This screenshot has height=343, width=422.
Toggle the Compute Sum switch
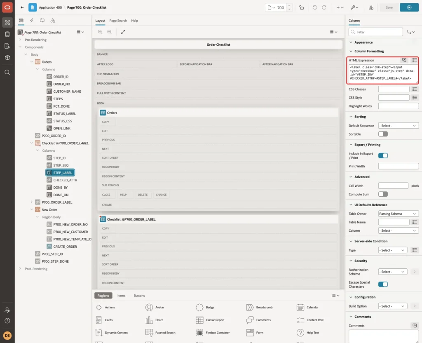pyautogui.click(x=383, y=194)
